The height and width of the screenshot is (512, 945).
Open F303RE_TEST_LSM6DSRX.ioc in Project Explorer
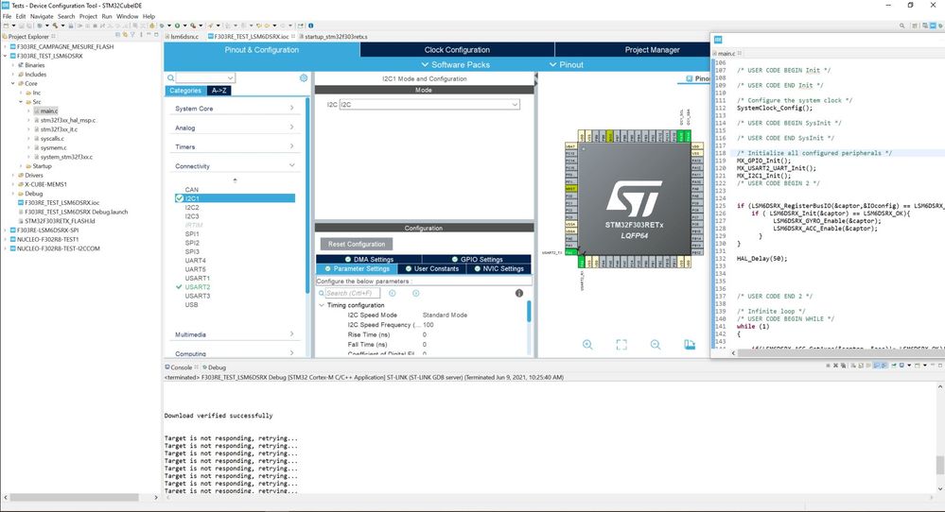pyautogui.click(x=61, y=203)
